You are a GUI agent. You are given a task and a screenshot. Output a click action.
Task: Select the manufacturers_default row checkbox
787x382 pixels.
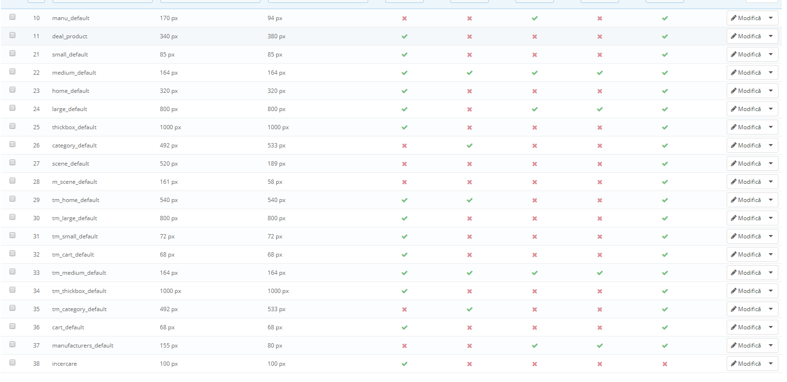coord(12,344)
